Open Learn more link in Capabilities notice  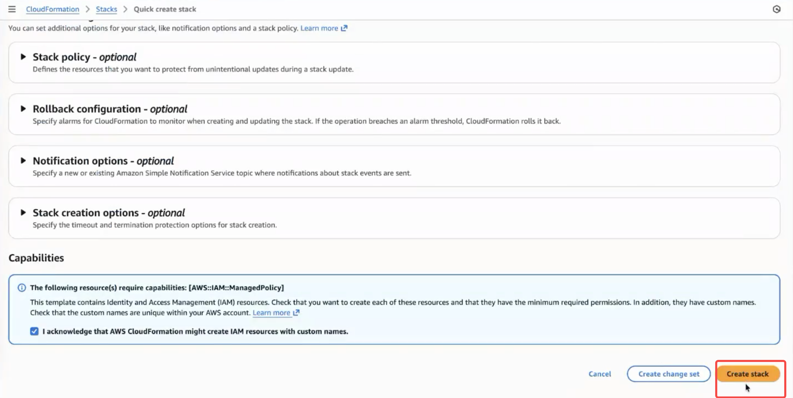(271, 313)
